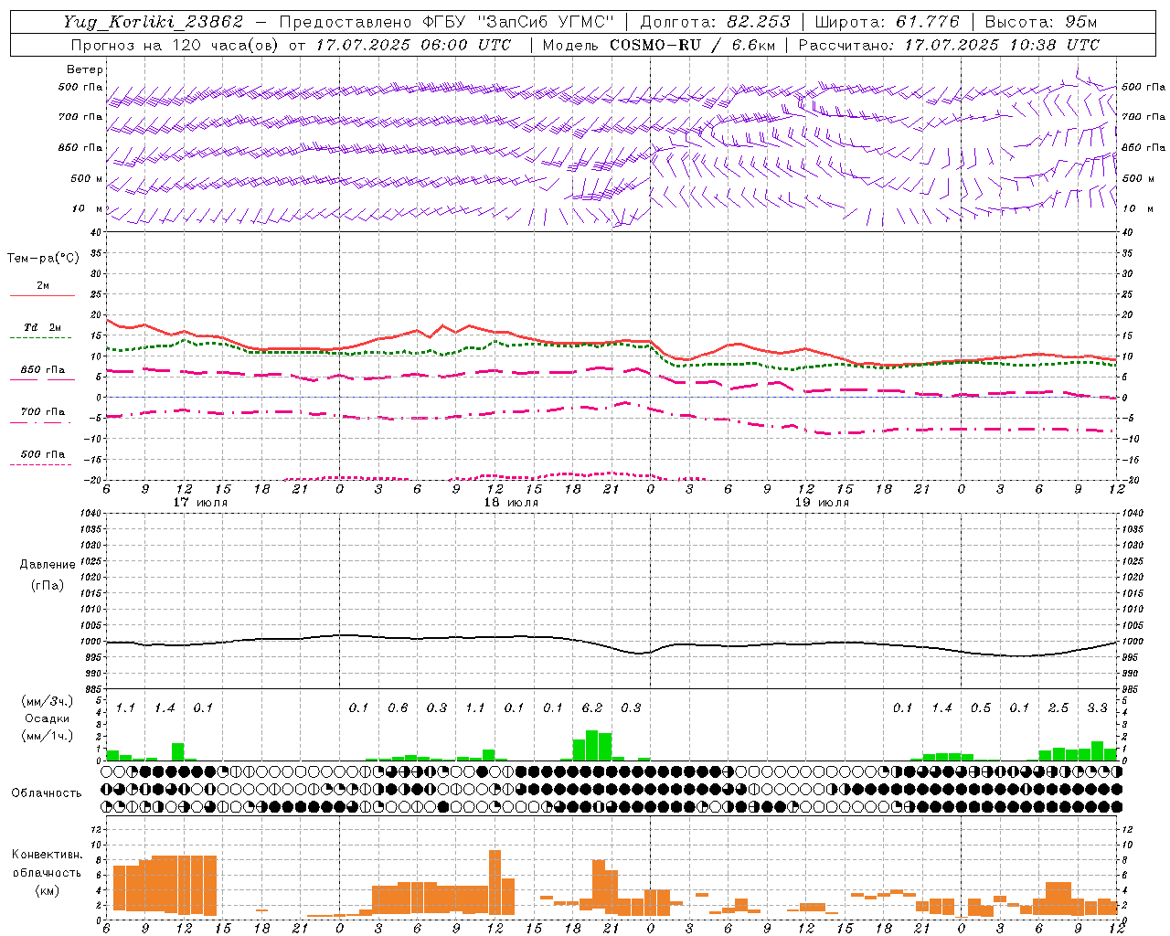
Task: Click the (гПа) unit under Давление
Action: click(48, 585)
